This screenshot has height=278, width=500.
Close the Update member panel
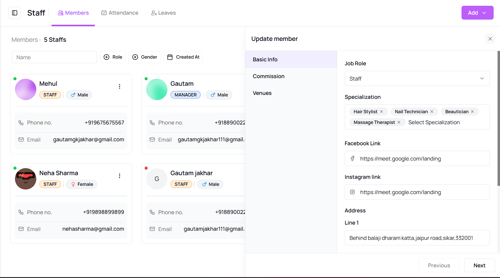click(x=490, y=39)
